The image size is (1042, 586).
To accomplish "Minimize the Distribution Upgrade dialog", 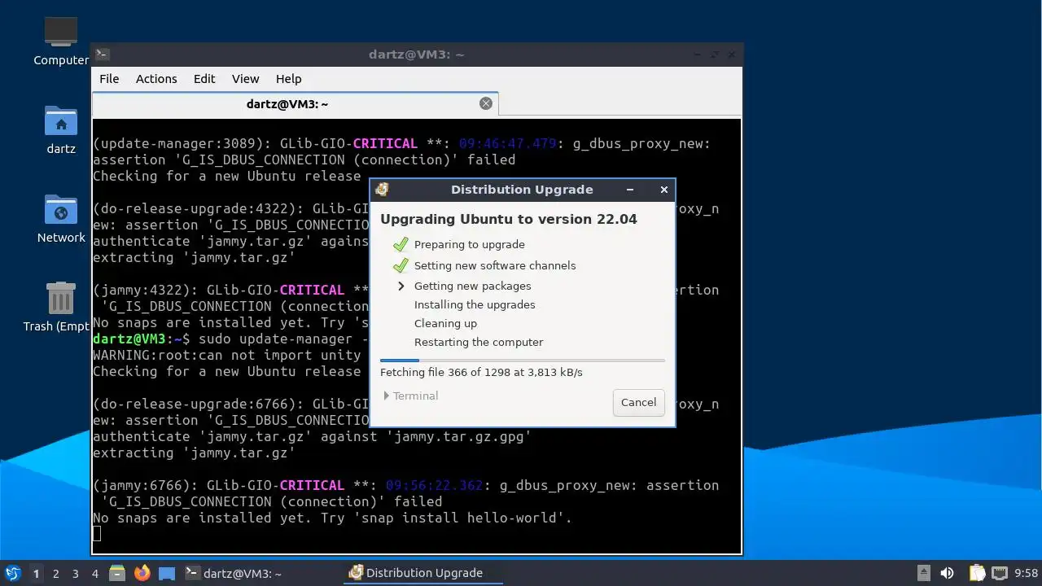I will click(629, 190).
